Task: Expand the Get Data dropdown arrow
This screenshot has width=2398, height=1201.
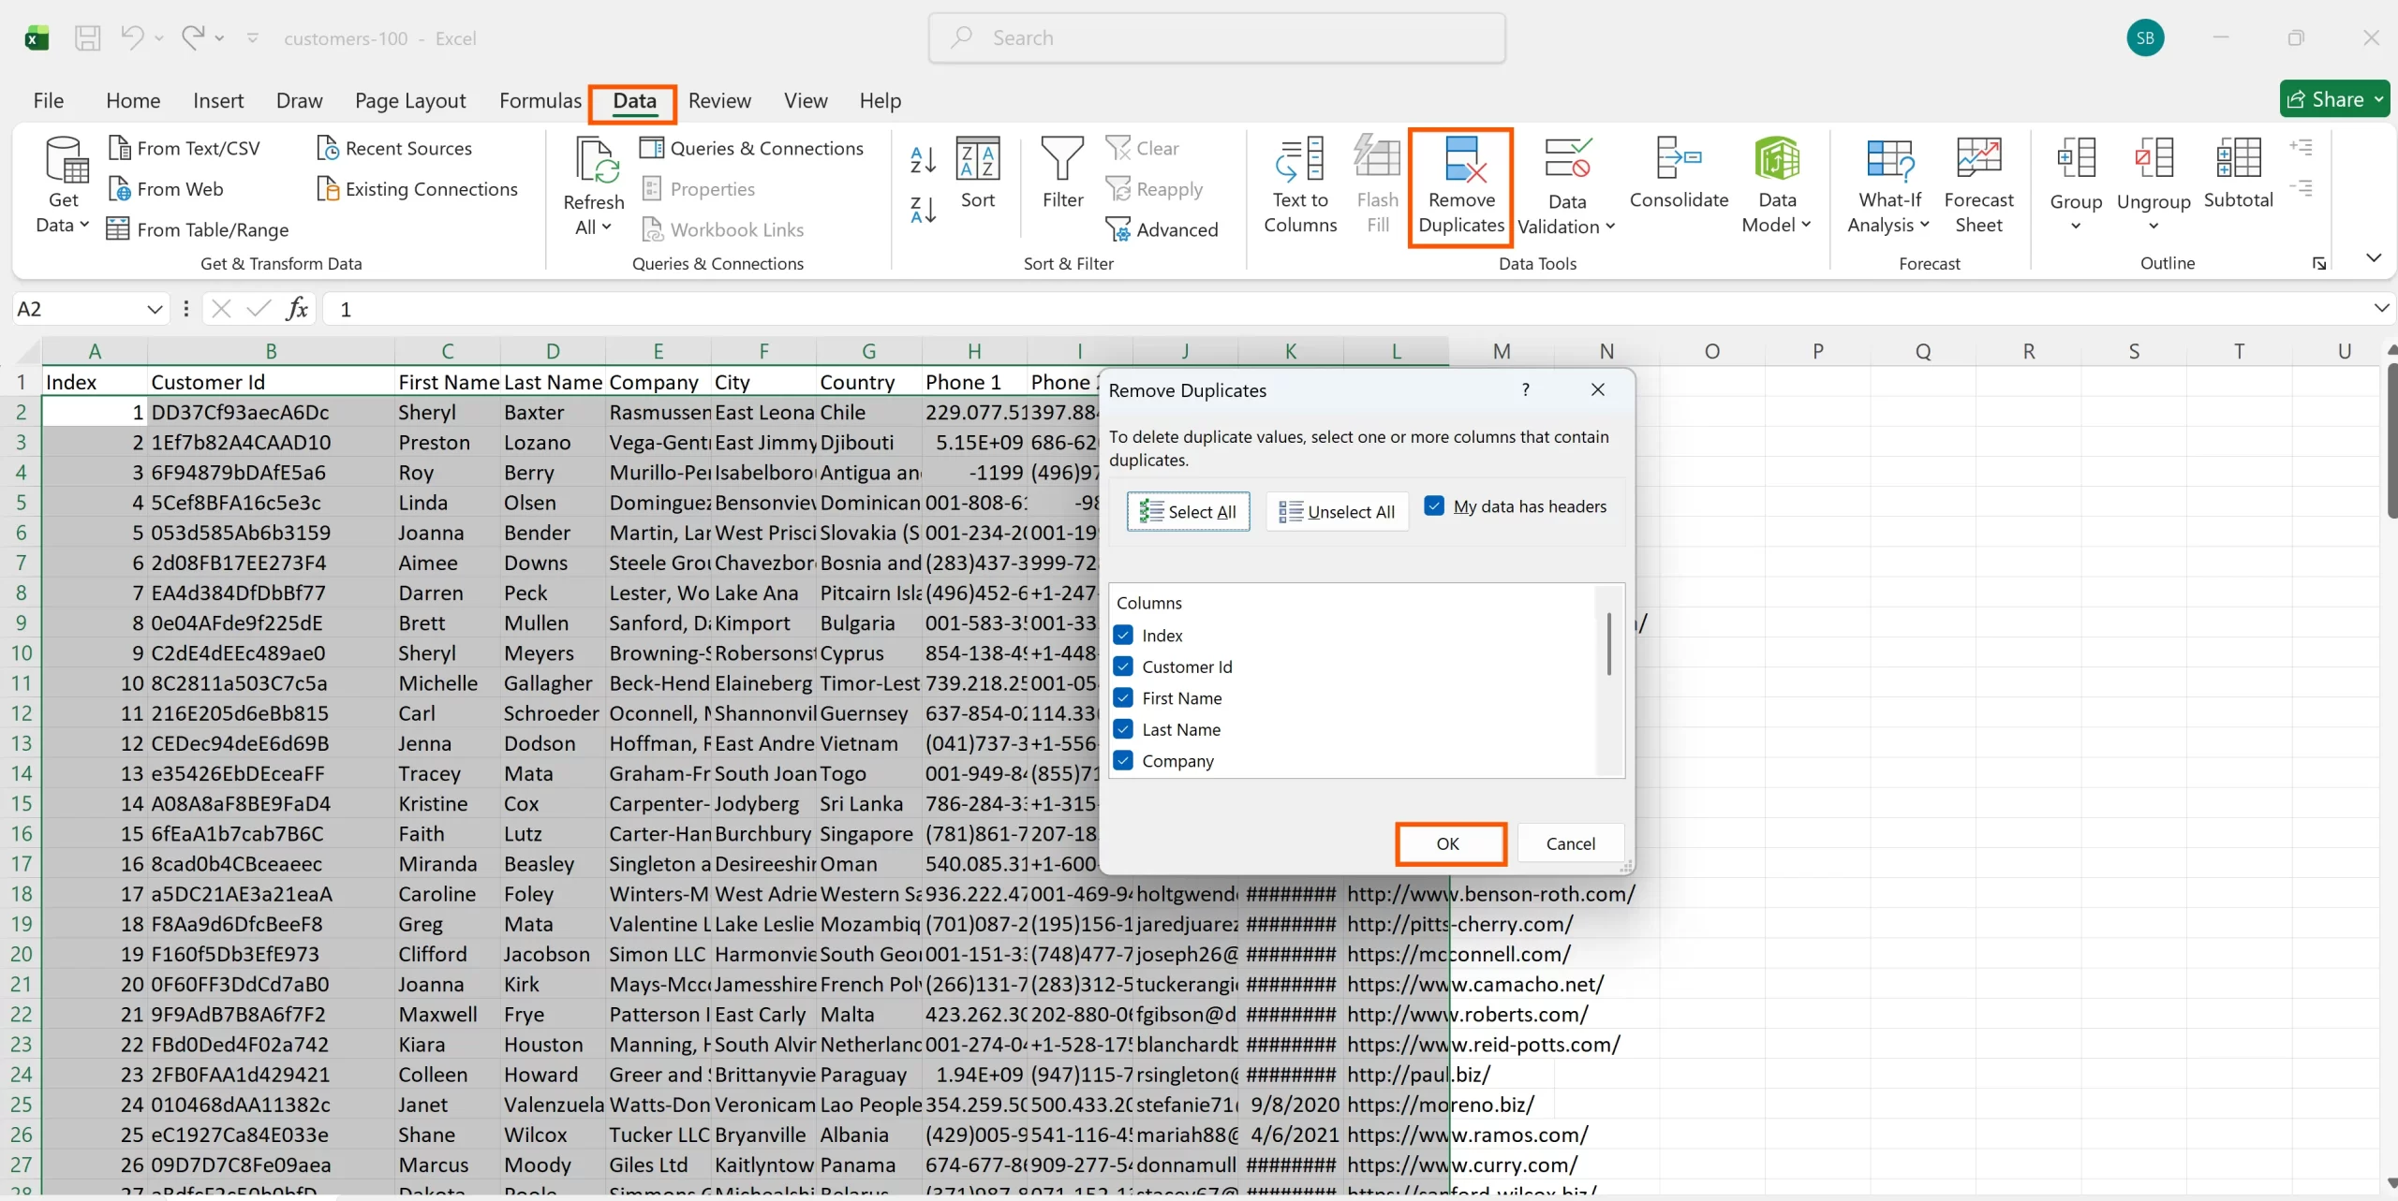Action: point(83,225)
